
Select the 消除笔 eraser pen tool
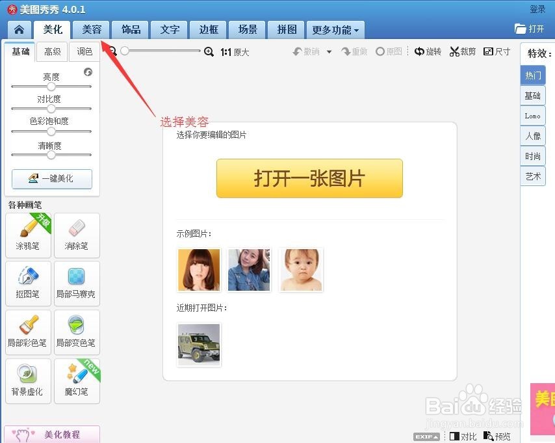point(77,235)
